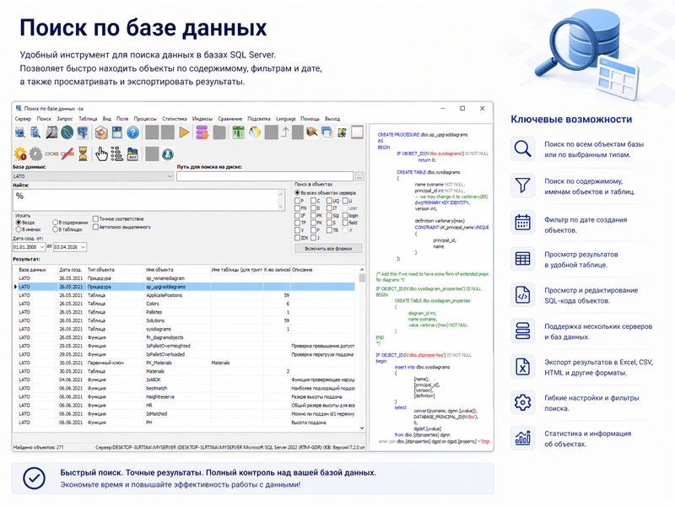
Task: Open the 'Статистика' menu
Action: pyautogui.click(x=175, y=119)
